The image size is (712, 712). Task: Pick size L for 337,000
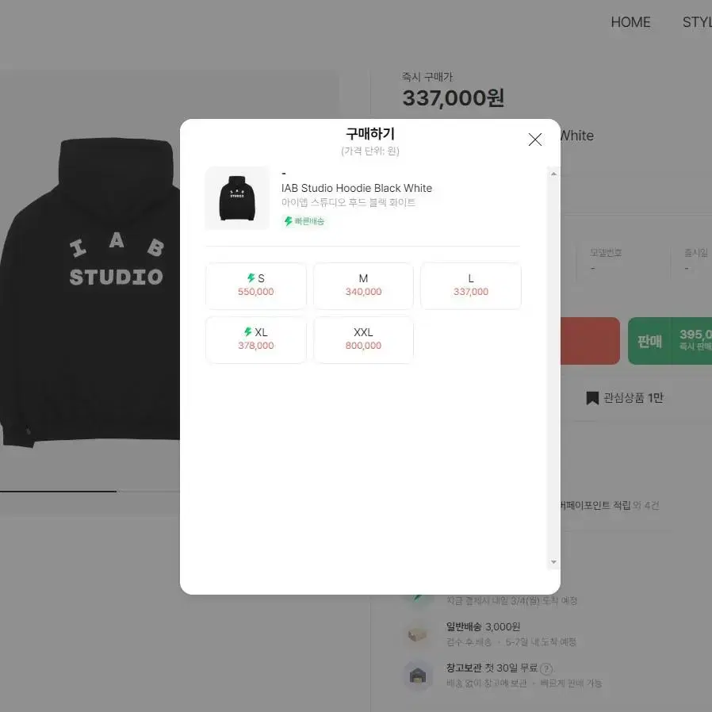(470, 285)
